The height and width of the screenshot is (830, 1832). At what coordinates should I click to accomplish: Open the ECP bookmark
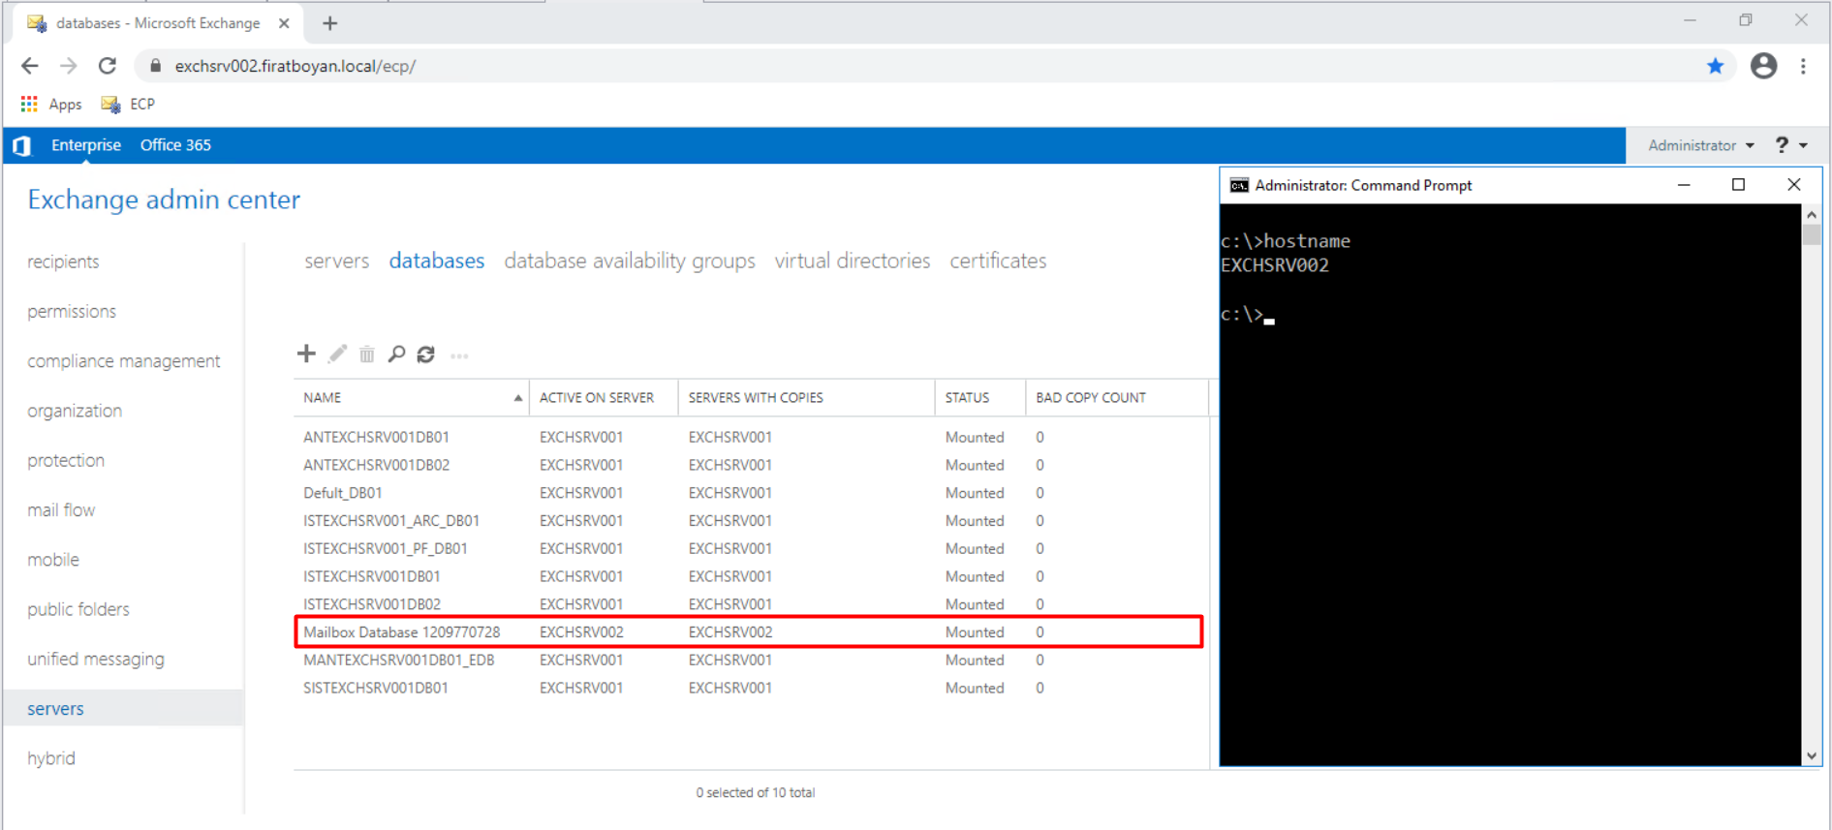click(128, 104)
